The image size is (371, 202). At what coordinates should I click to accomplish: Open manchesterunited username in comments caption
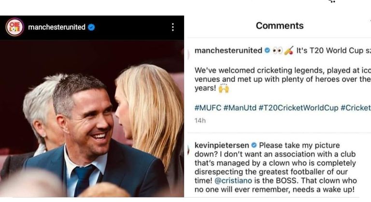click(228, 50)
